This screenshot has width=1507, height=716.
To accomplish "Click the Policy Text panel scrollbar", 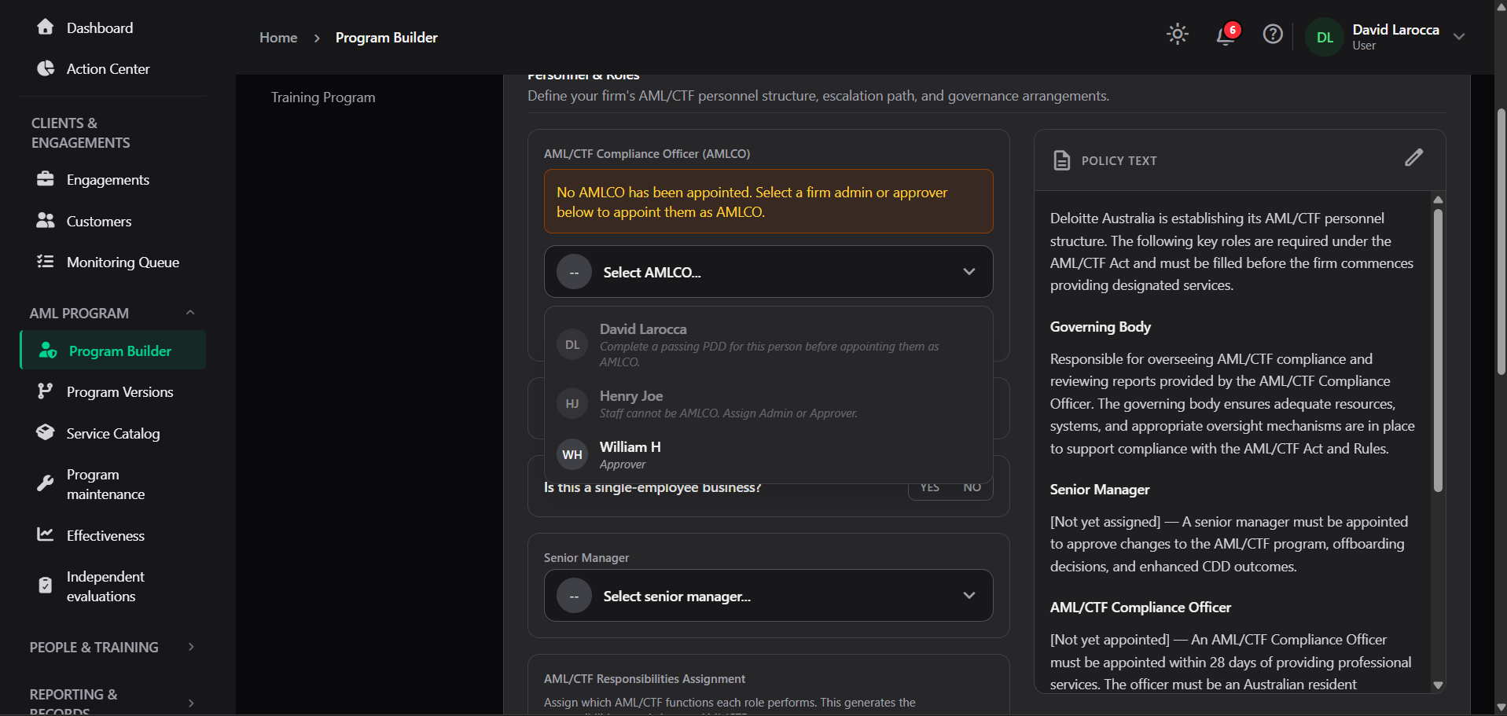I will click(1438, 350).
